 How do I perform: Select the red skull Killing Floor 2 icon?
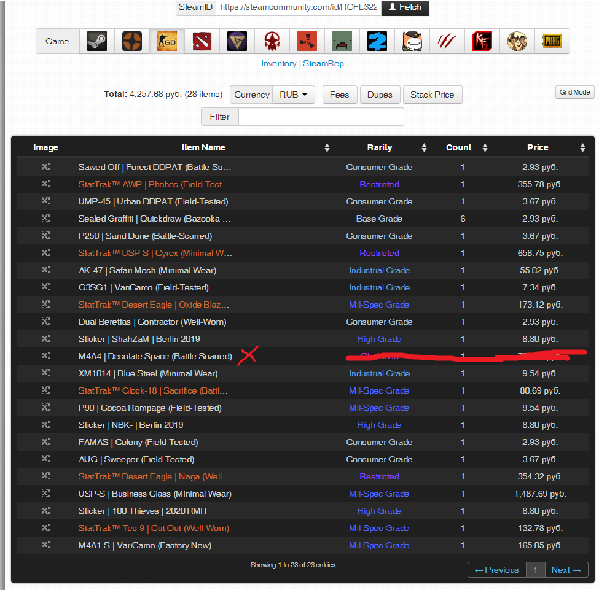click(272, 41)
